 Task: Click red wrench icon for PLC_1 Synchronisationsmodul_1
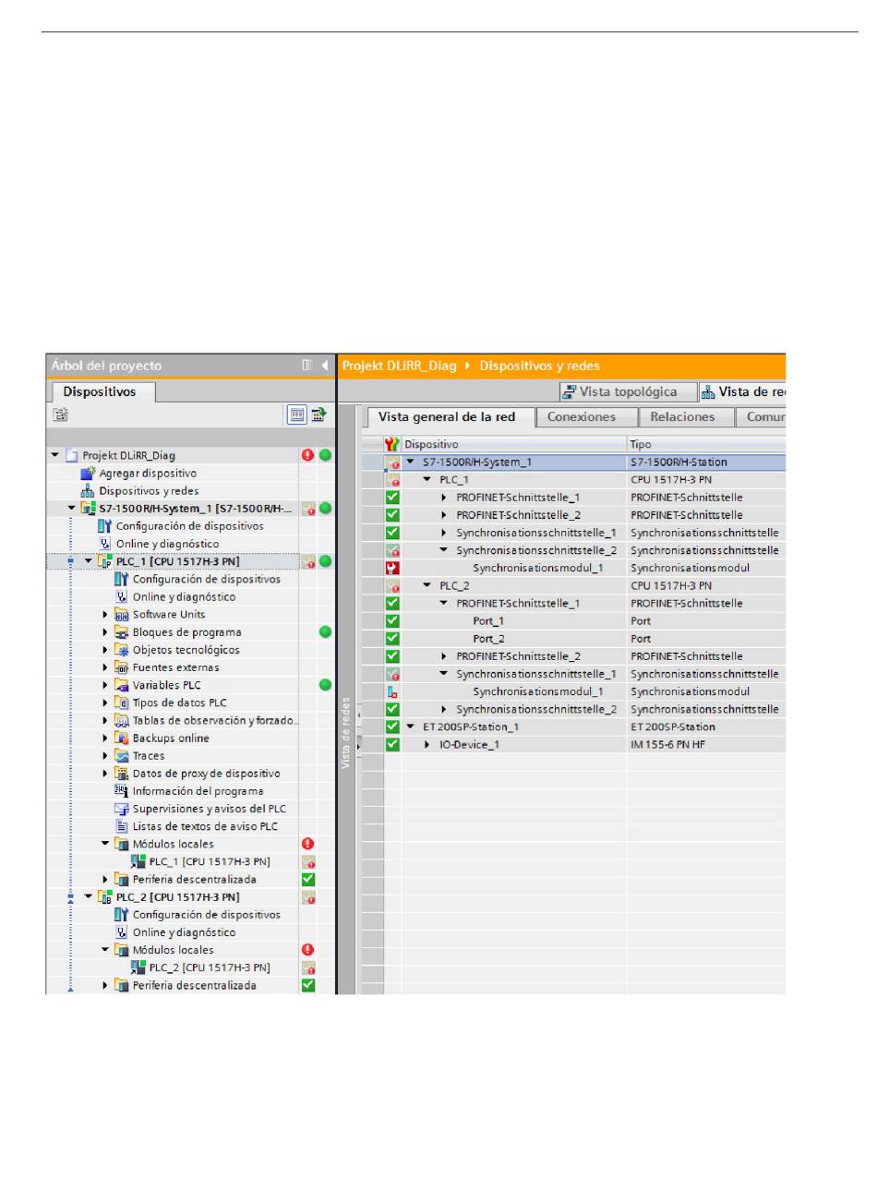pos(392,569)
